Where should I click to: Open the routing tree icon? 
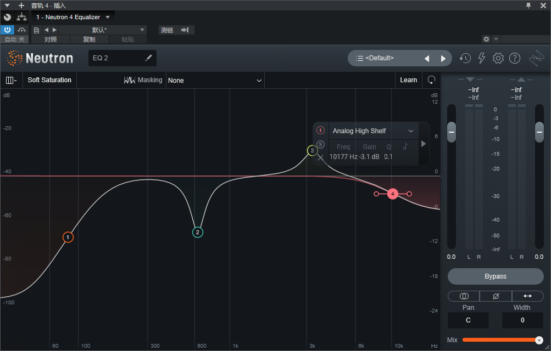coord(22,17)
